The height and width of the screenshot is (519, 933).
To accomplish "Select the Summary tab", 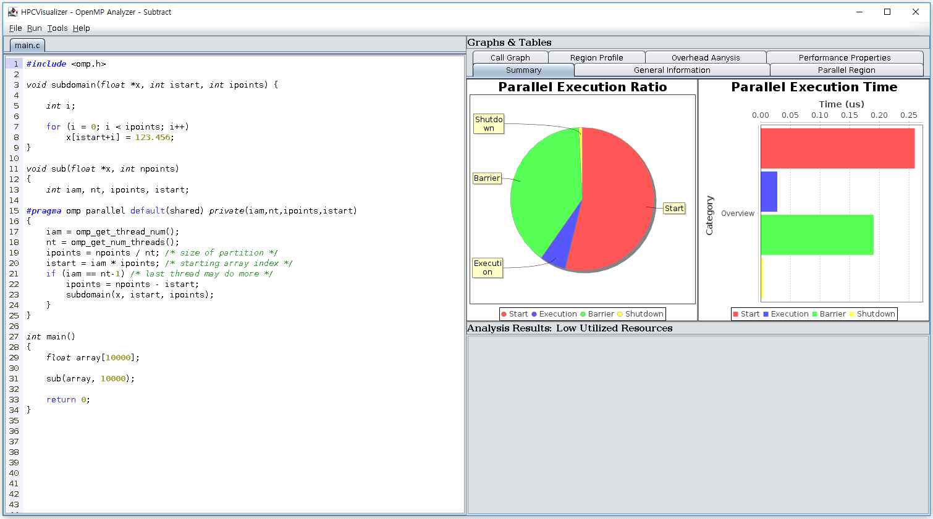I will point(523,70).
